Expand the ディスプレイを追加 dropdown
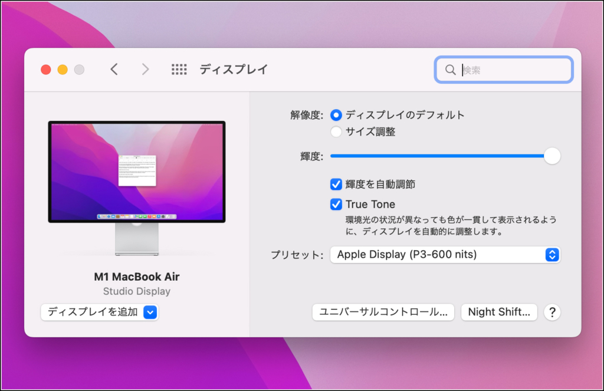Screen dimensions: 604x391 pyautogui.click(x=99, y=312)
